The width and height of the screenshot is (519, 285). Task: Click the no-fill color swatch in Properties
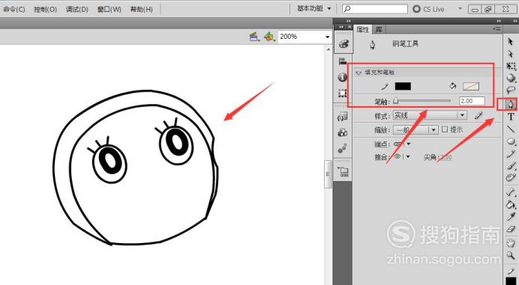[471, 87]
